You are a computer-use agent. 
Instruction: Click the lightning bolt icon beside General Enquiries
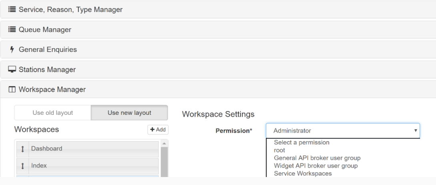coord(12,49)
